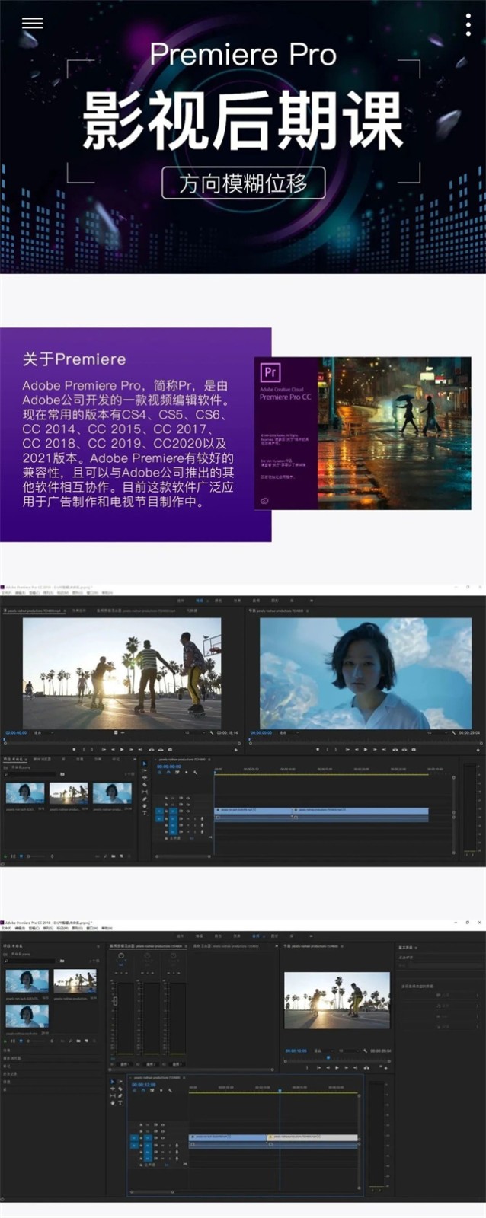Select second clip in first screenshot timeline
This screenshot has width=486, height=1218.
(360, 810)
